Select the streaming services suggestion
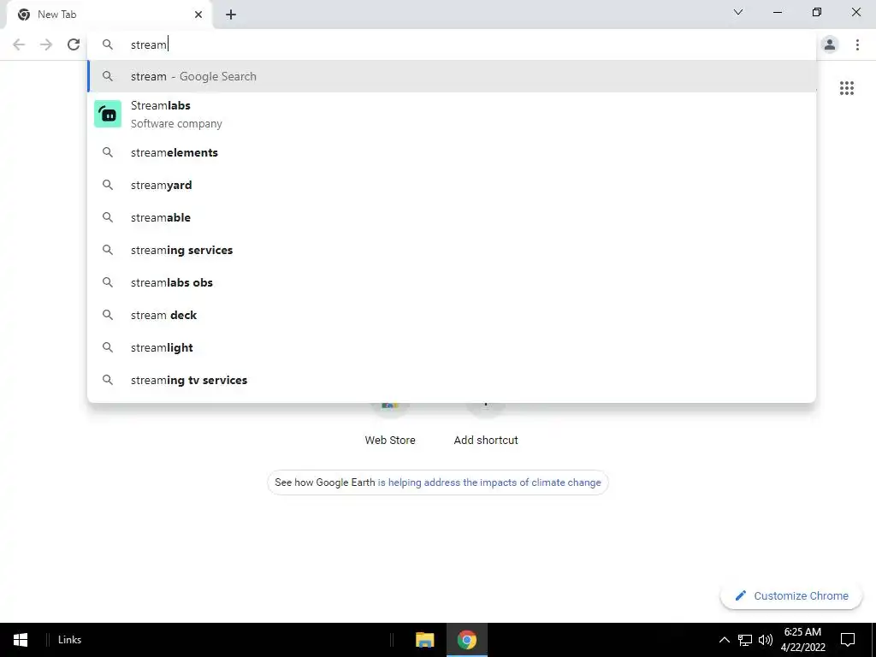 [452, 250]
